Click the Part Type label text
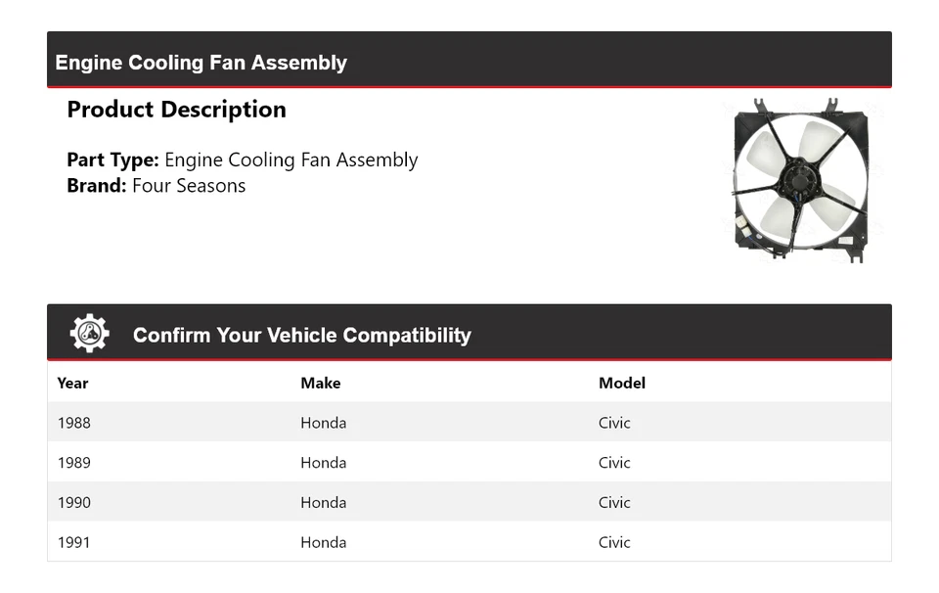Viewport: 939px width, 593px height. click(x=112, y=160)
